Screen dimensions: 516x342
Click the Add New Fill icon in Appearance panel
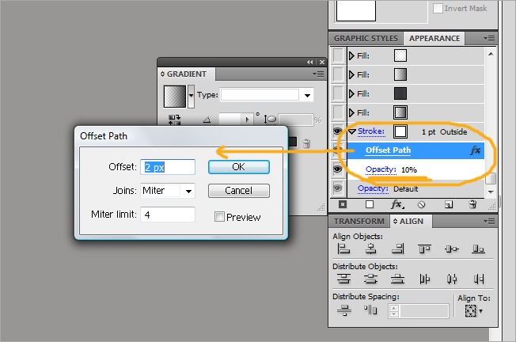click(370, 204)
